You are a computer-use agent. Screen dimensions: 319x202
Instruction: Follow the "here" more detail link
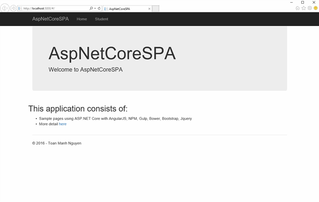[63, 124]
